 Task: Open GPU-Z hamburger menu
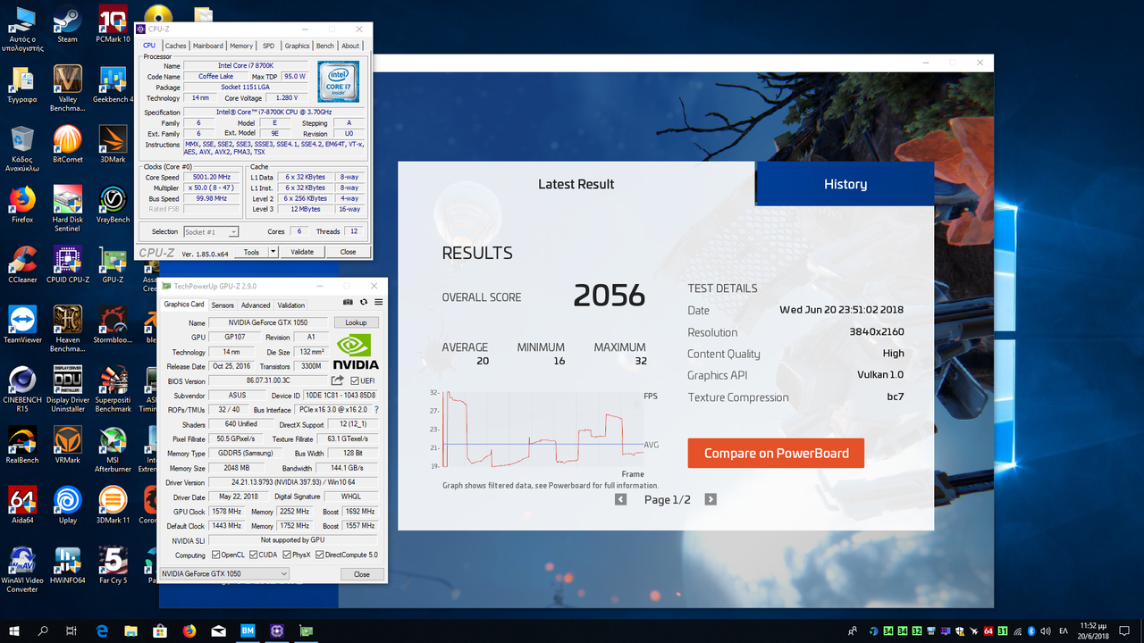(x=378, y=303)
